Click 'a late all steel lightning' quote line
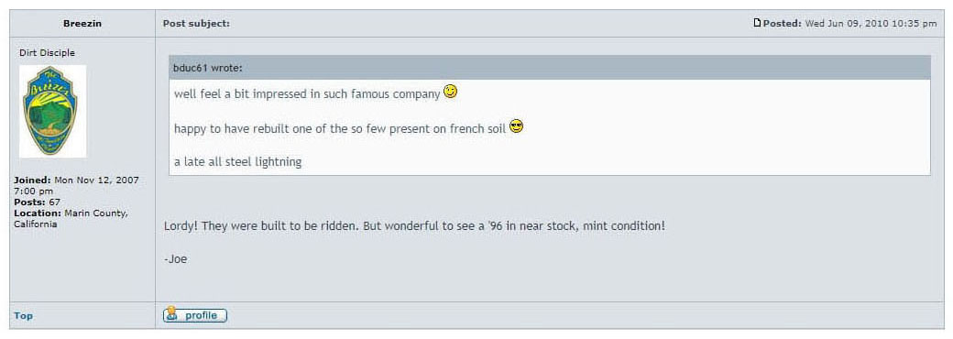This screenshot has height=339, width=953. click(x=237, y=161)
